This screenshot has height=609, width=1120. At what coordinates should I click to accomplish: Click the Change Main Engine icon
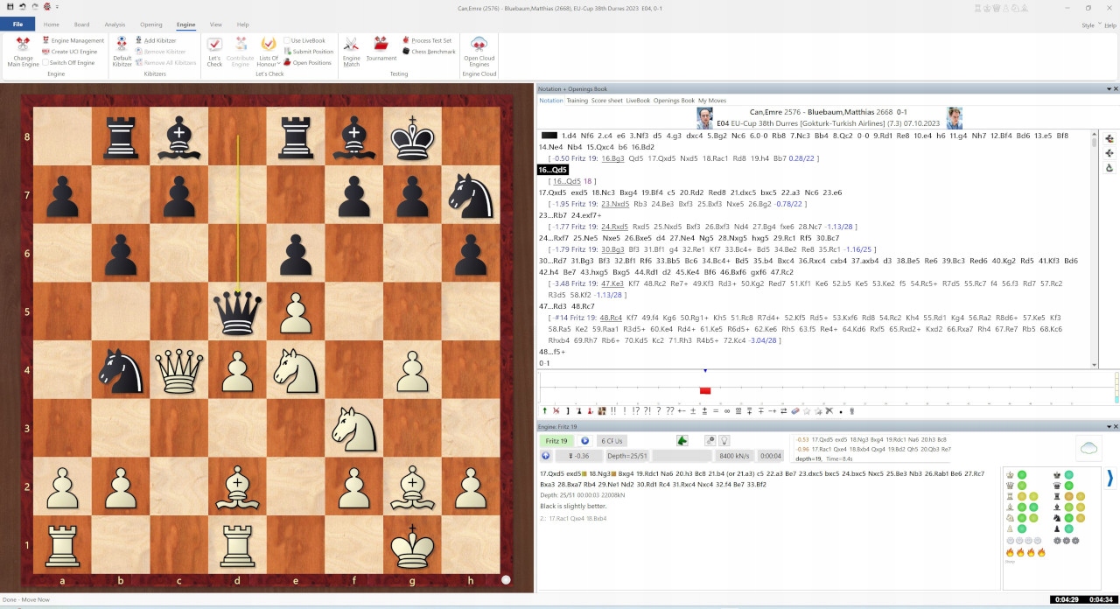coord(22,50)
